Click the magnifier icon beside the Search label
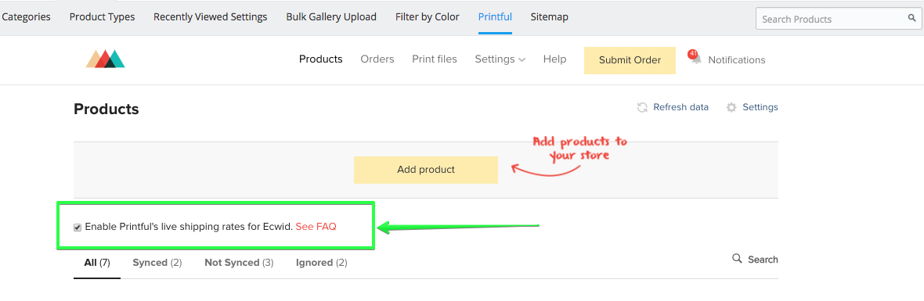This screenshot has height=301, width=924. pyautogui.click(x=737, y=259)
